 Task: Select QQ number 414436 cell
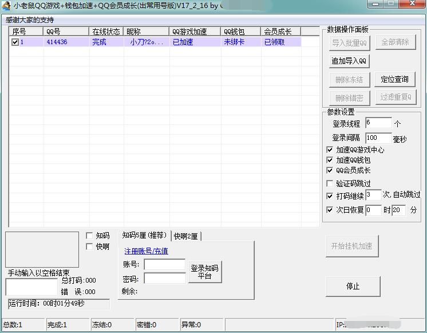pyautogui.click(x=66, y=42)
